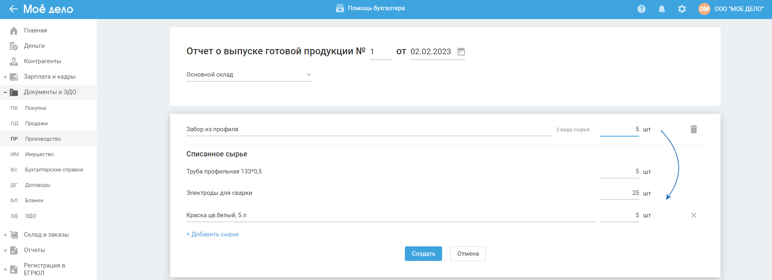Image resolution: width=772 pixels, height=280 pixels.
Task: Expand Регистрация в ЕГРЮЛ plus sign
Action: pyautogui.click(x=5, y=269)
